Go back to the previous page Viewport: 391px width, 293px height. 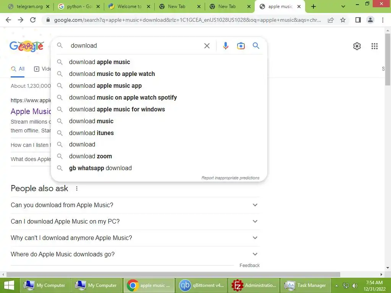pos(8,20)
